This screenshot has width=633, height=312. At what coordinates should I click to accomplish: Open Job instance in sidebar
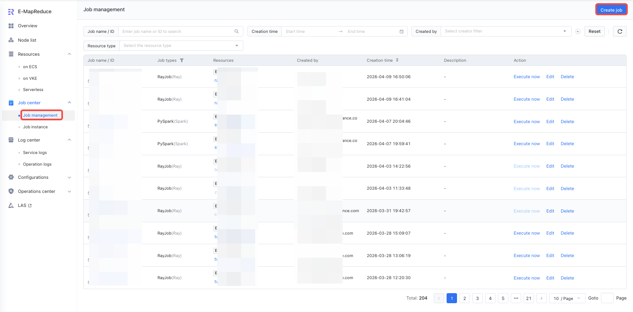(35, 127)
